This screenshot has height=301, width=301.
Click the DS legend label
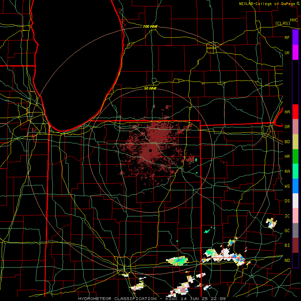click(287, 201)
